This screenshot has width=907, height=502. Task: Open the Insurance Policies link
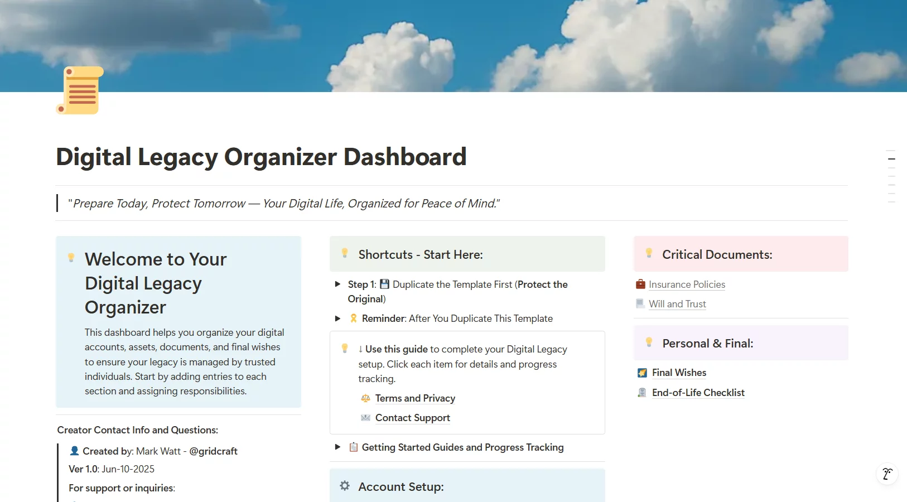click(687, 284)
